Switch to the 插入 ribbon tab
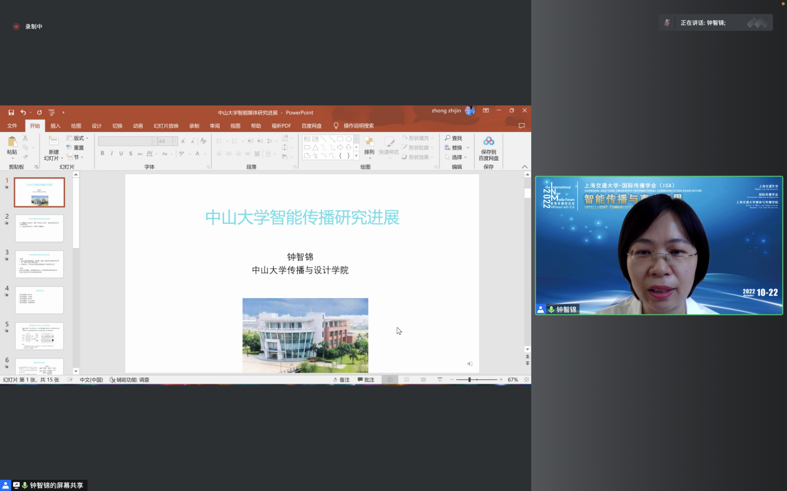This screenshot has height=491, width=787. [55, 126]
